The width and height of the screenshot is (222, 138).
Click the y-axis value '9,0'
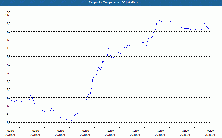coord(9,32)
